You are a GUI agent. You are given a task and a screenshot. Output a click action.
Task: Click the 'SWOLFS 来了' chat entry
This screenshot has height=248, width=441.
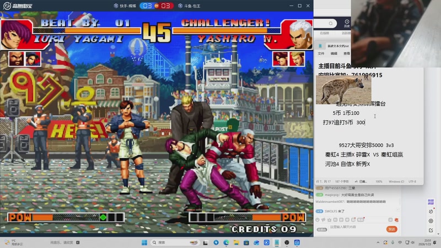[x=330, y=211]
